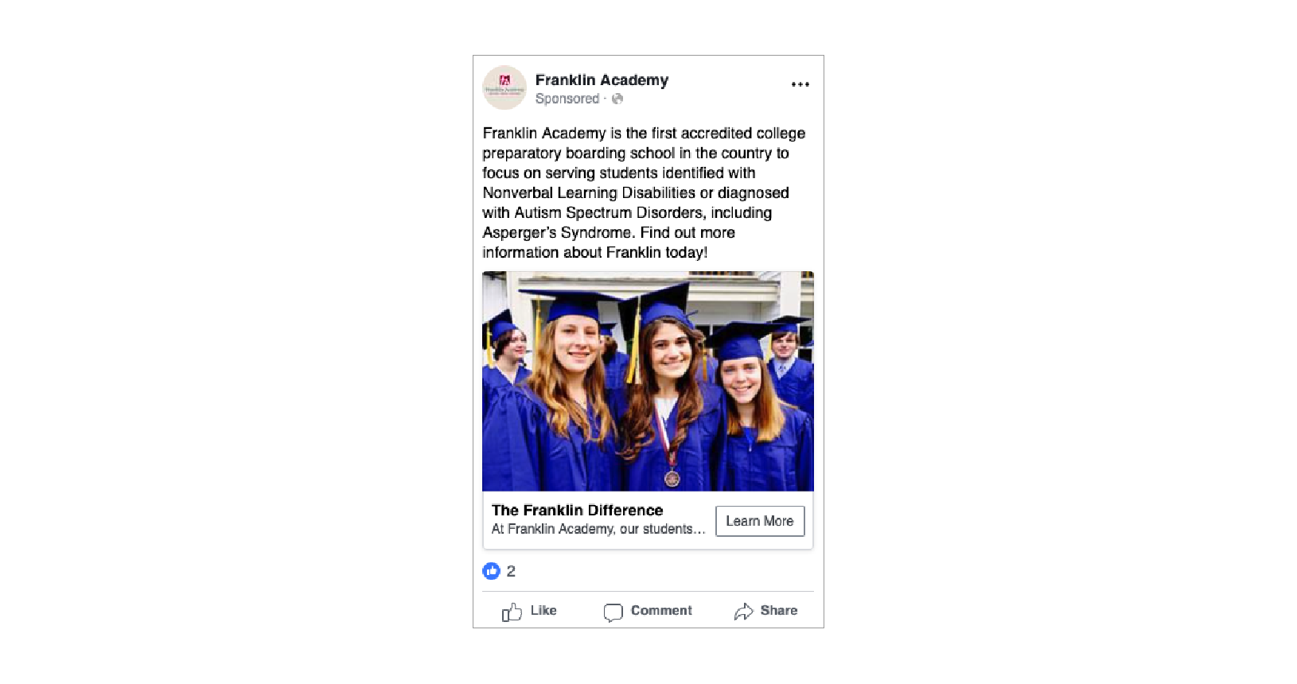The height and width of the screenshot is (684, 1297).
Task: Click the Share button text
Action: pos(778,610)
